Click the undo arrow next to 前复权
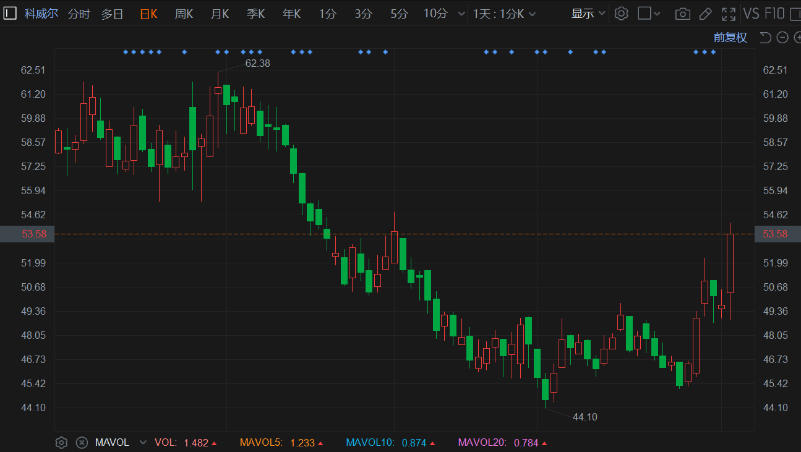 point(765,38)
